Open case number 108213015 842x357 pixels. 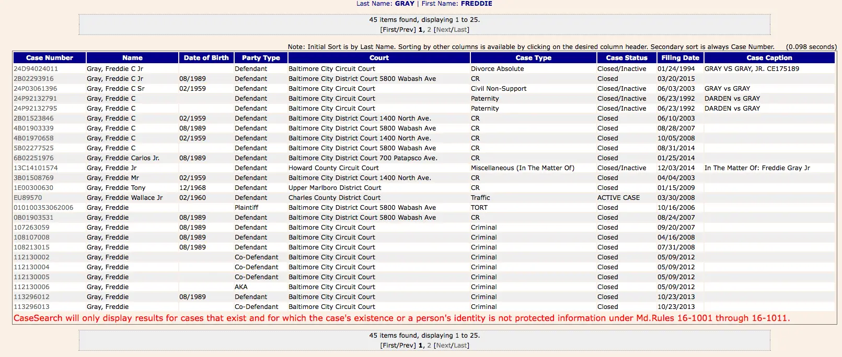pos(31,247)
